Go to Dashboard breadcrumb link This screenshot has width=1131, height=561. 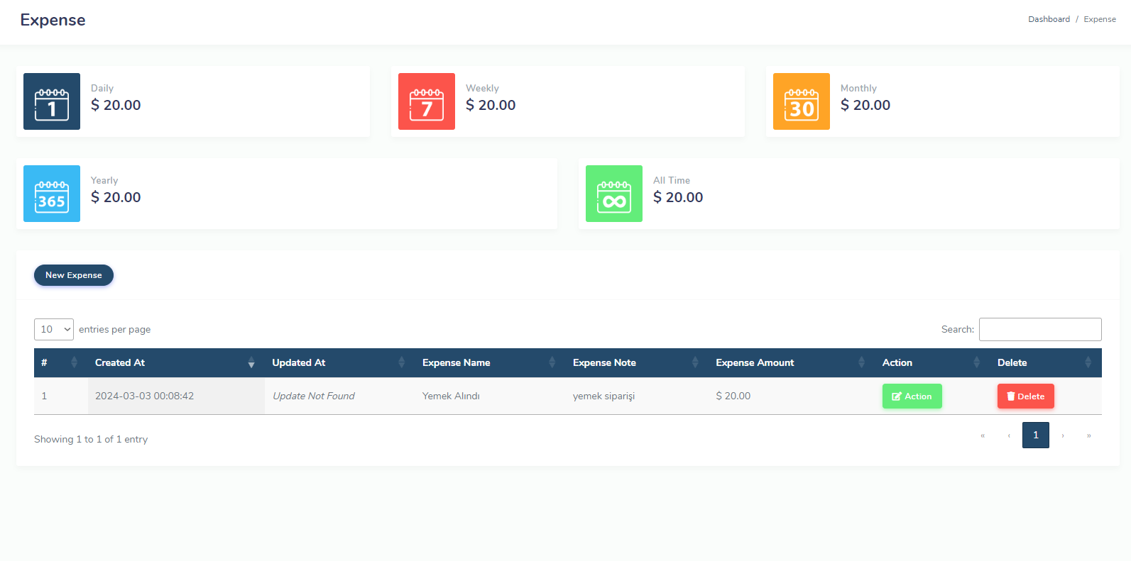[x=1049, y=19]
